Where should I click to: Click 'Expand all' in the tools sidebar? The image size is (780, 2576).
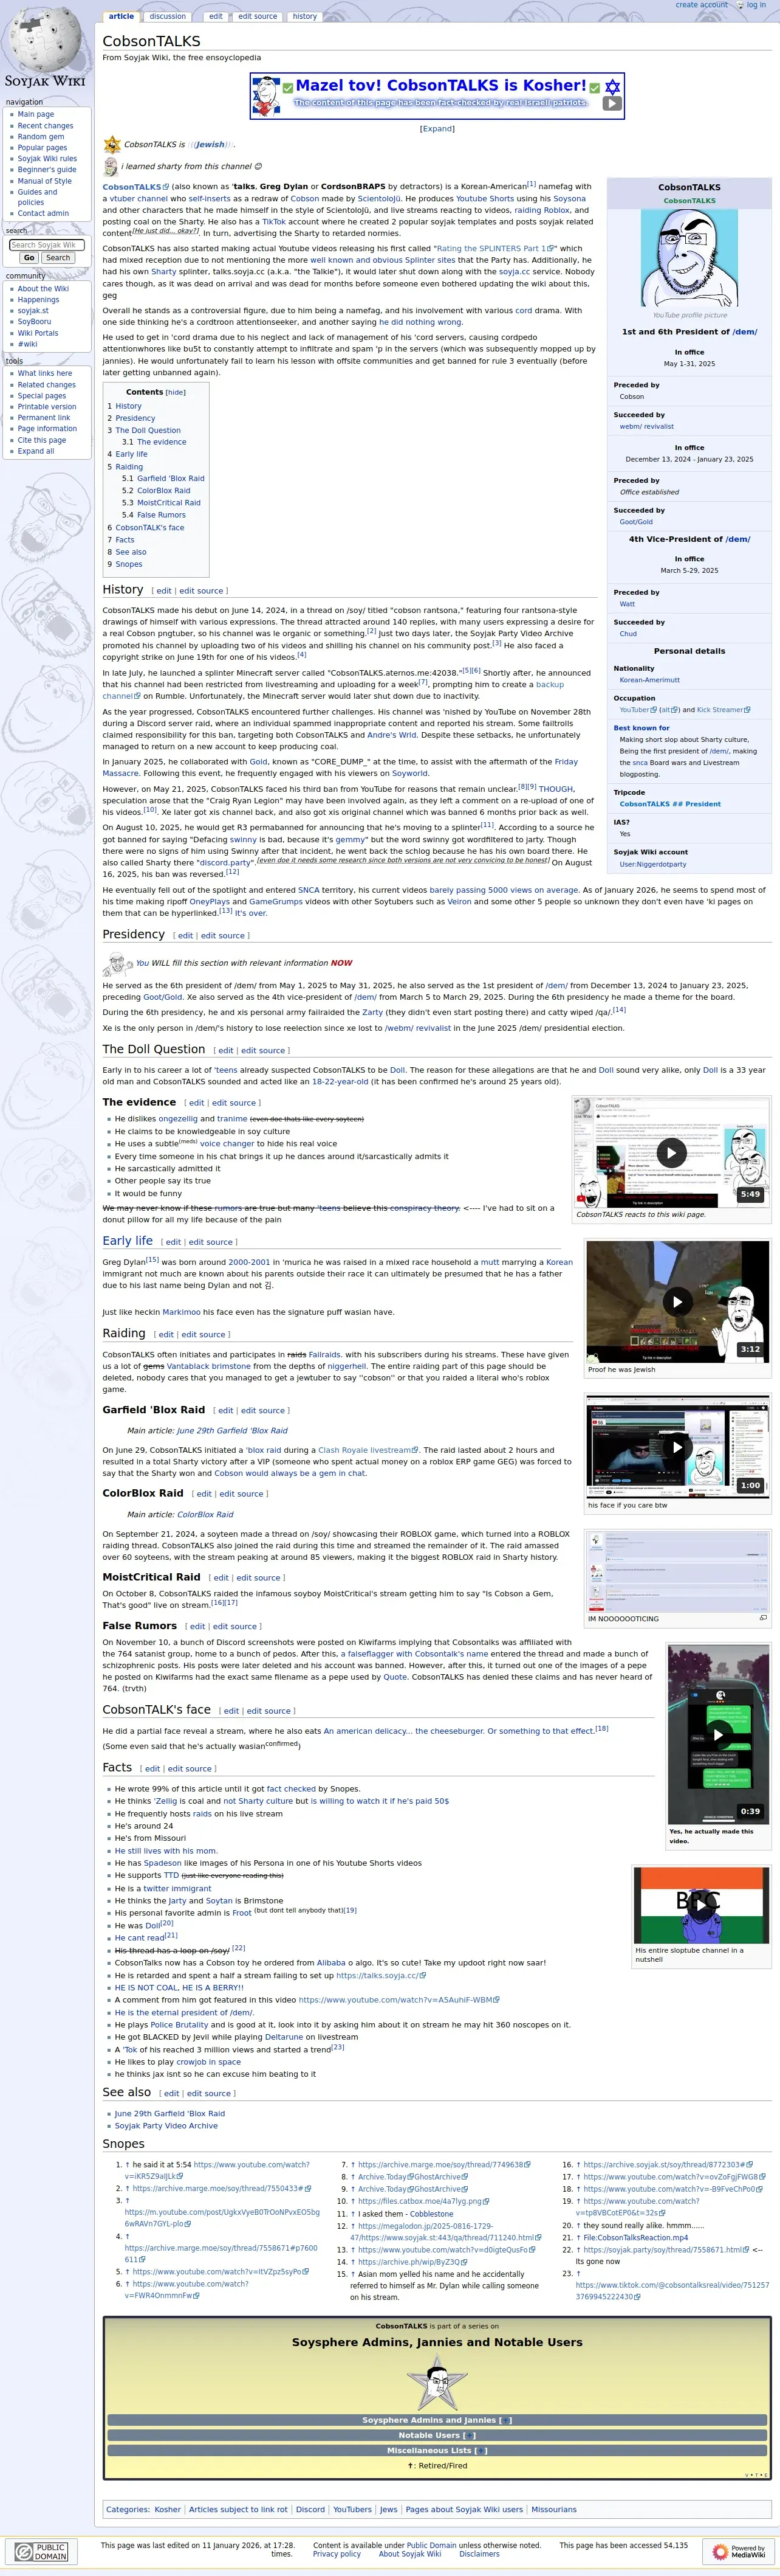tap(36, 451)
